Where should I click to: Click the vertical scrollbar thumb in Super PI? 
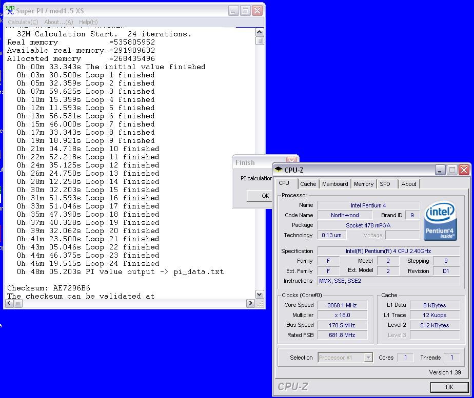[x=260, y=41]
